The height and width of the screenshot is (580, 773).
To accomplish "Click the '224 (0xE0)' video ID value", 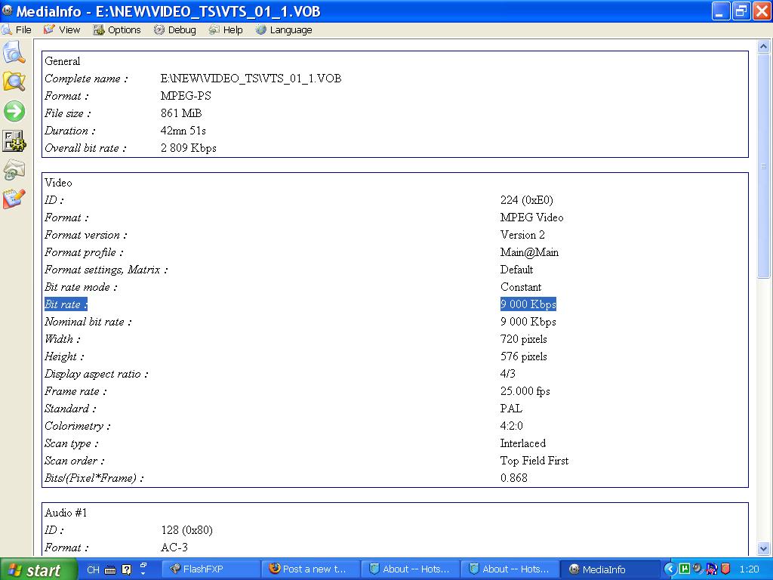I will coord(526,199).
